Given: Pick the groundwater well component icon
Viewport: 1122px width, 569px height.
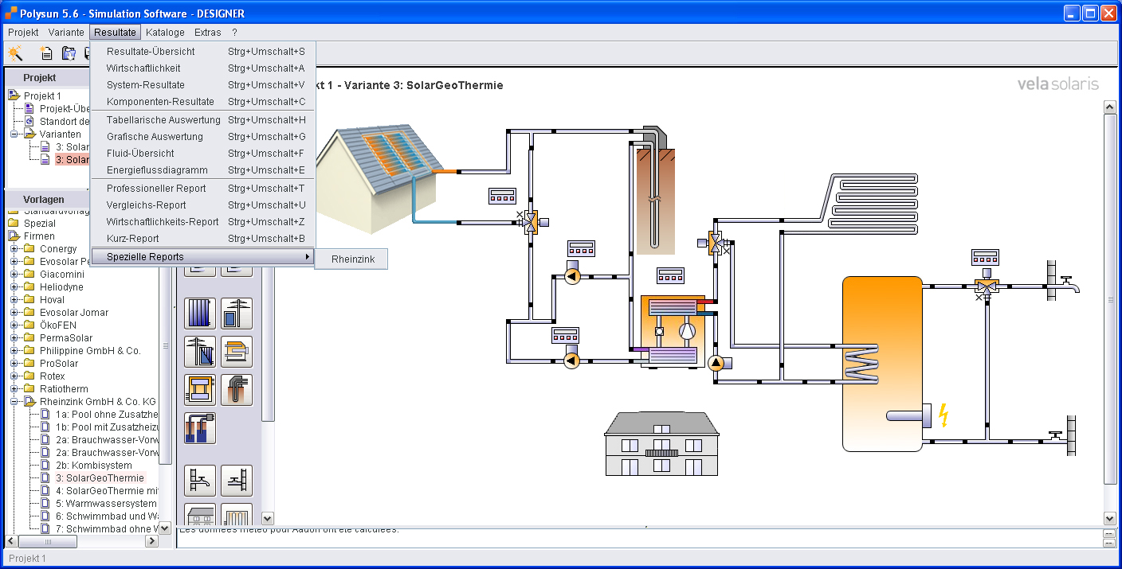Looking at the screenshot, I should click(x=200, y=427).
